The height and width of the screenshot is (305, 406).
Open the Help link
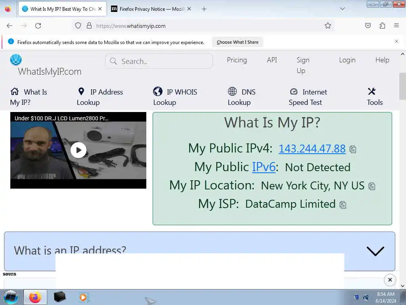click(x=382, y=60)
